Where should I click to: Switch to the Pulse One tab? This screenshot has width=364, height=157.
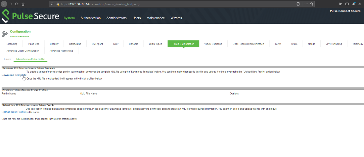(x=34, y=44)
